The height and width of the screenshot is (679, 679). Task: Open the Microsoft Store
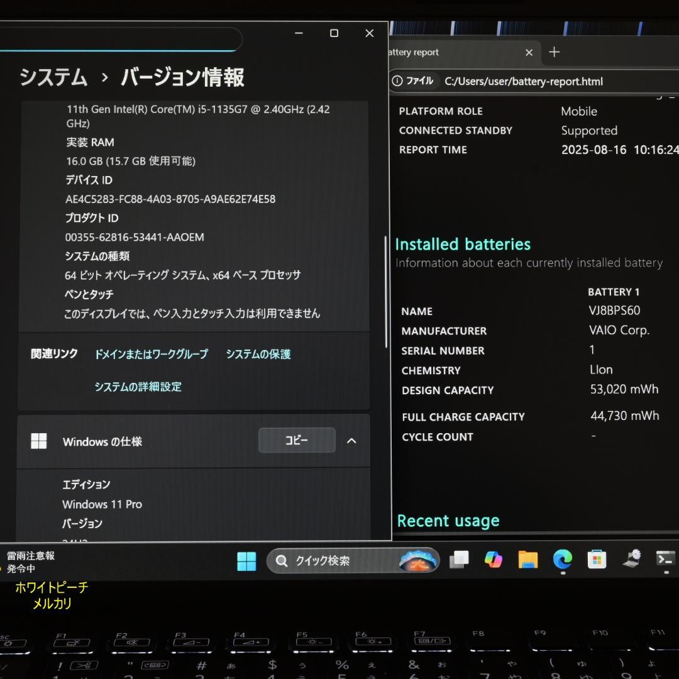pyautogui.click(x=596, y=560)
